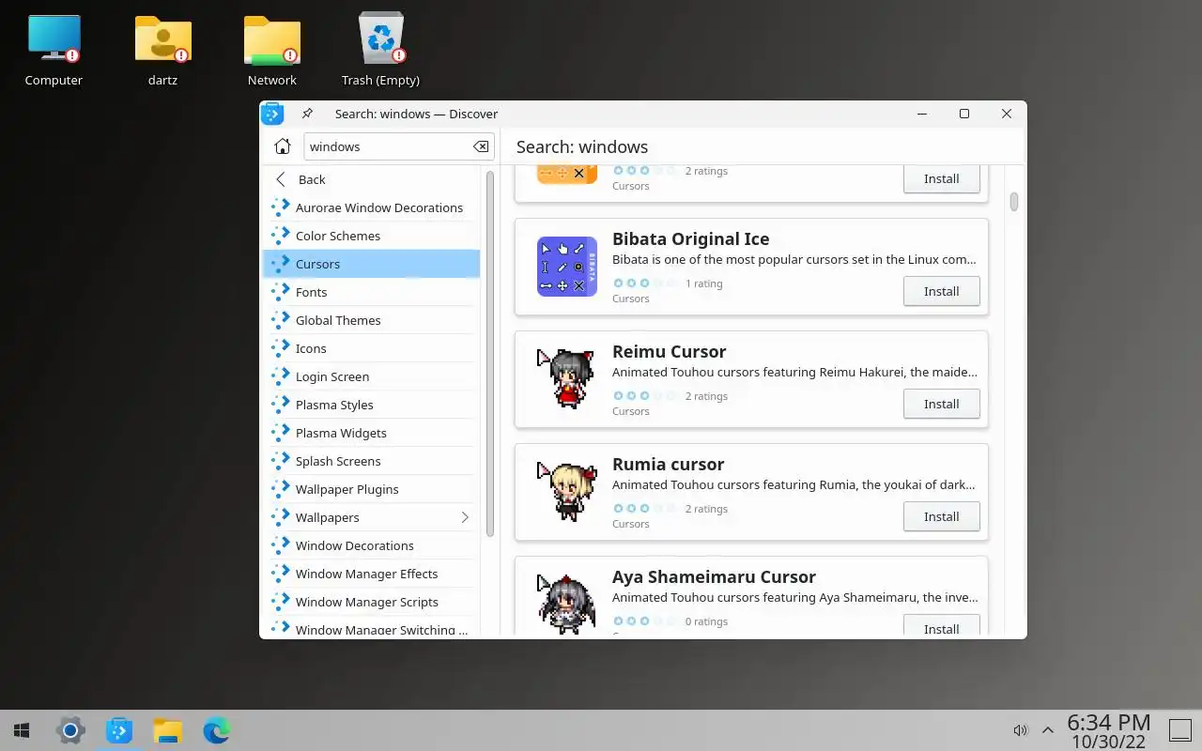This screenshot has height=751, width=1202.
Task: Click Rumia cursor star rating
Action: [644, 508]
